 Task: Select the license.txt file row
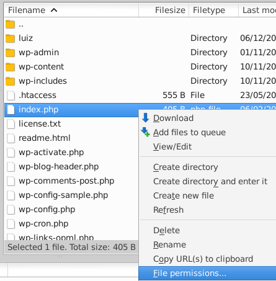(x=71, y=124)
